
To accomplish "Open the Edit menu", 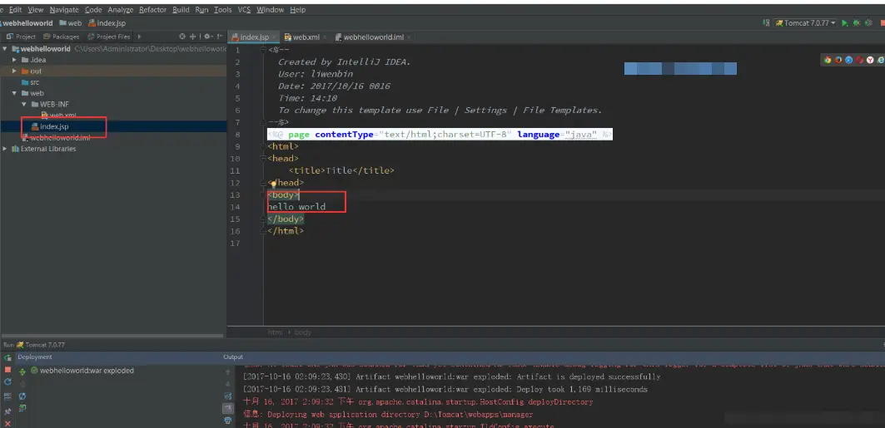I will tap(15, 10).
